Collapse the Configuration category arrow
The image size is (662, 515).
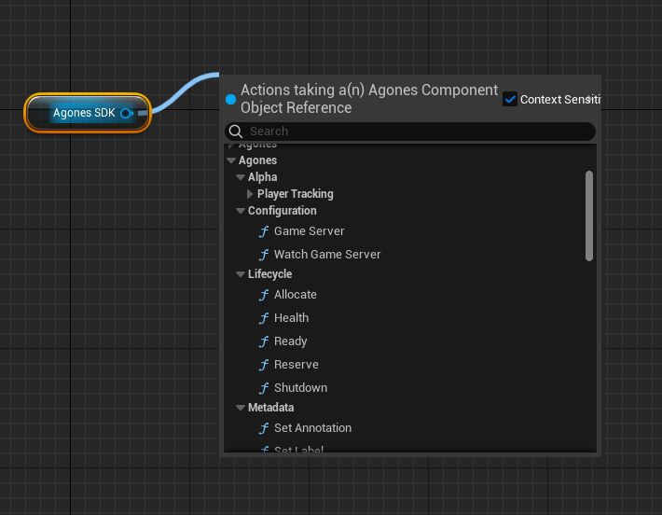(241, 211)
